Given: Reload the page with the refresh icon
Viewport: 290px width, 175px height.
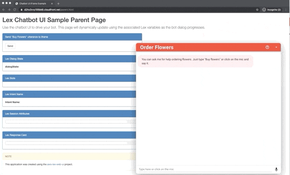Looking at the screenshot, I should click(14, 10).
